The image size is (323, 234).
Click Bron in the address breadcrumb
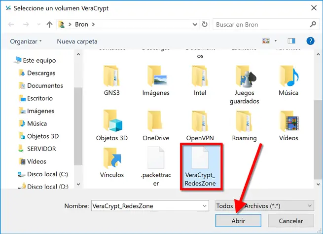click(81, 24)
